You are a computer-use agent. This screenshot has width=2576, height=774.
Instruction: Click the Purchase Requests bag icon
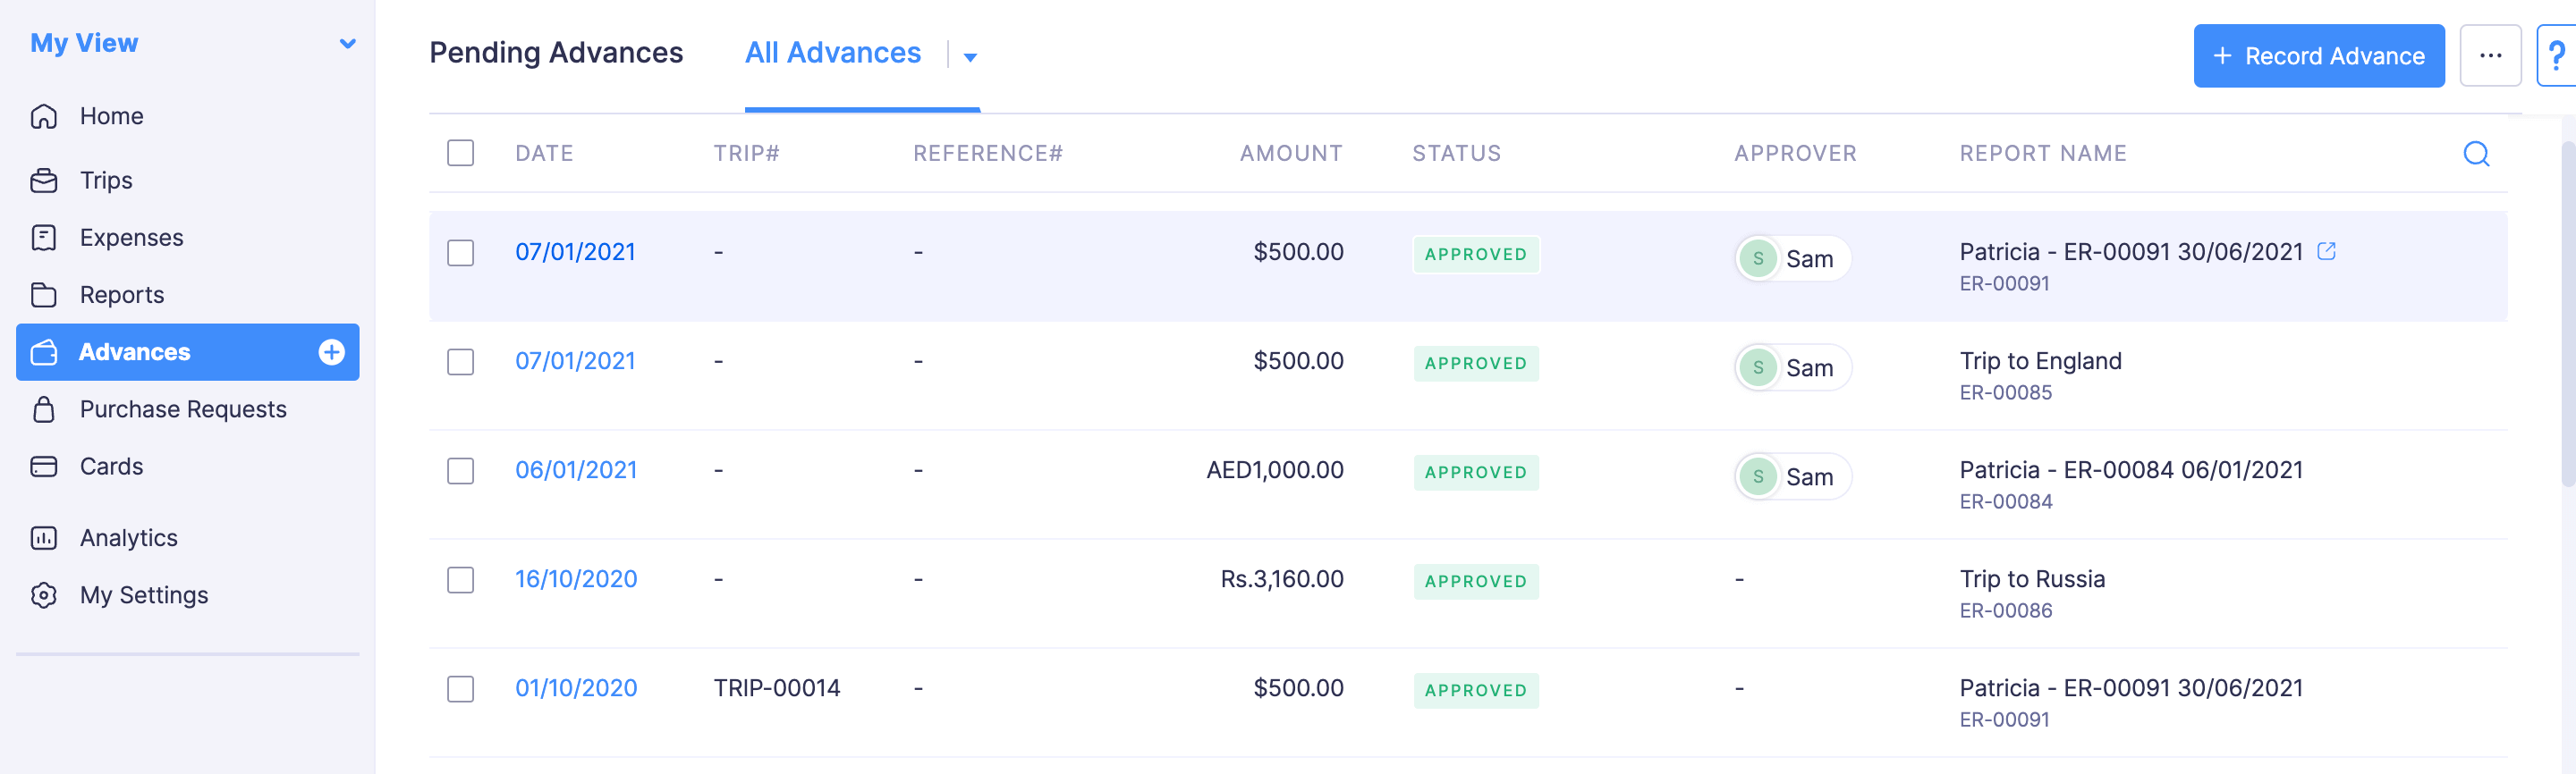pos(44,409)
